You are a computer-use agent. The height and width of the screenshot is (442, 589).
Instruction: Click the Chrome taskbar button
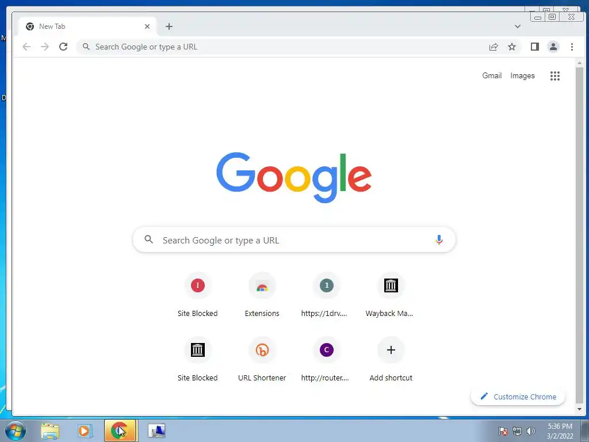tap(121, 430)
